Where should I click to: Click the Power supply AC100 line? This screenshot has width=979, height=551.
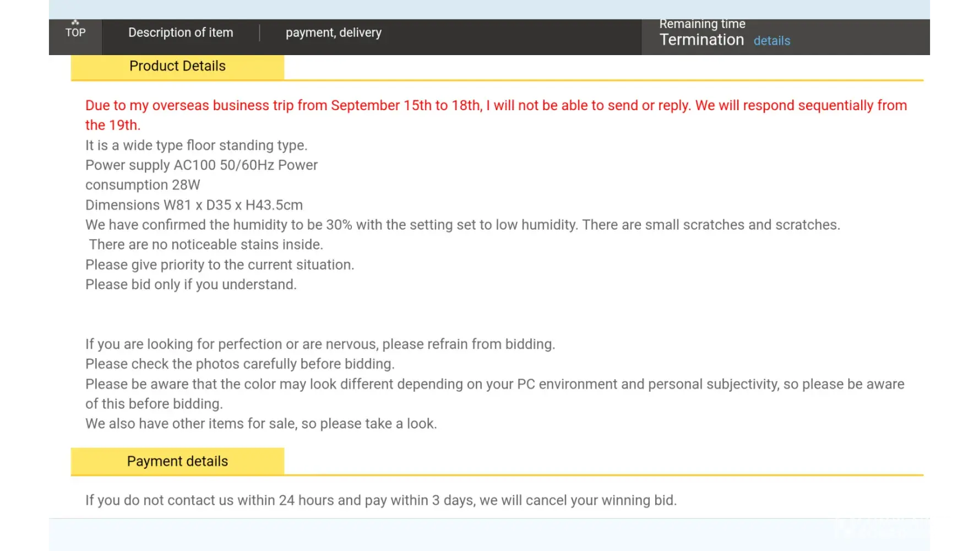(201, 165)
